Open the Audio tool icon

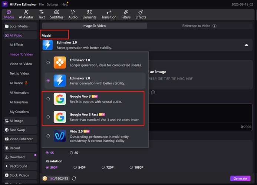pos(73,12)
